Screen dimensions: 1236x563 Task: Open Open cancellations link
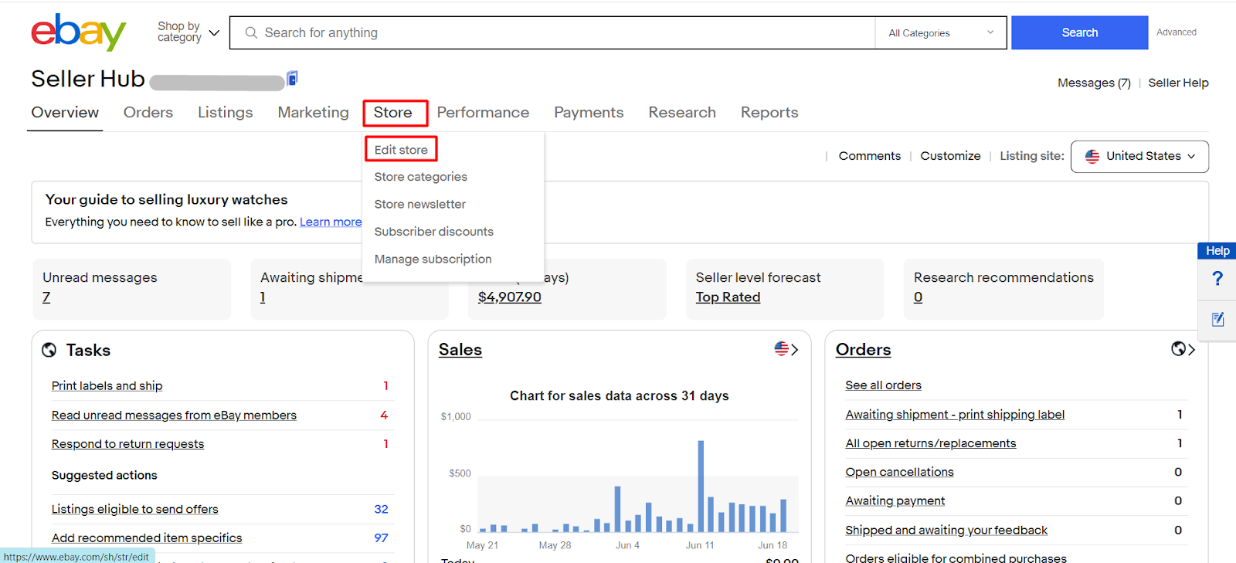(x=899, y=472)
